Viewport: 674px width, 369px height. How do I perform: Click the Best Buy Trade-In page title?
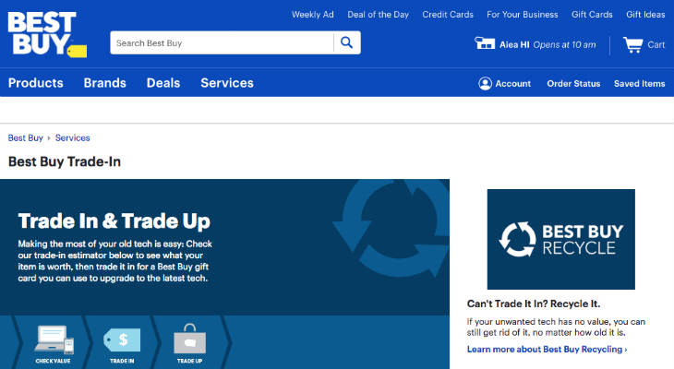[x=65, y=161]
